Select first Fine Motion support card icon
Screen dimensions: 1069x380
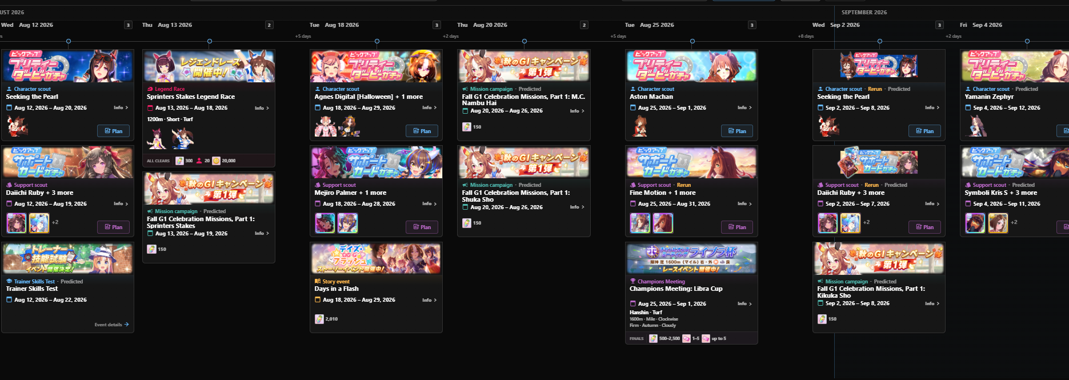click(640, 223)
